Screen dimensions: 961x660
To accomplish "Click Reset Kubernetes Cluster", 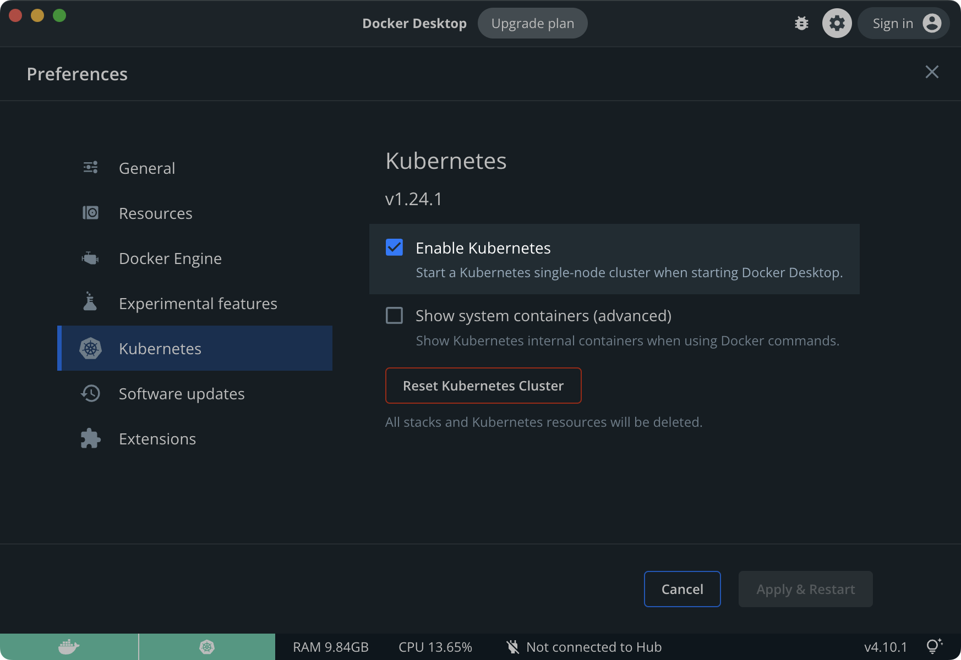I will click(x=483, y=386).
